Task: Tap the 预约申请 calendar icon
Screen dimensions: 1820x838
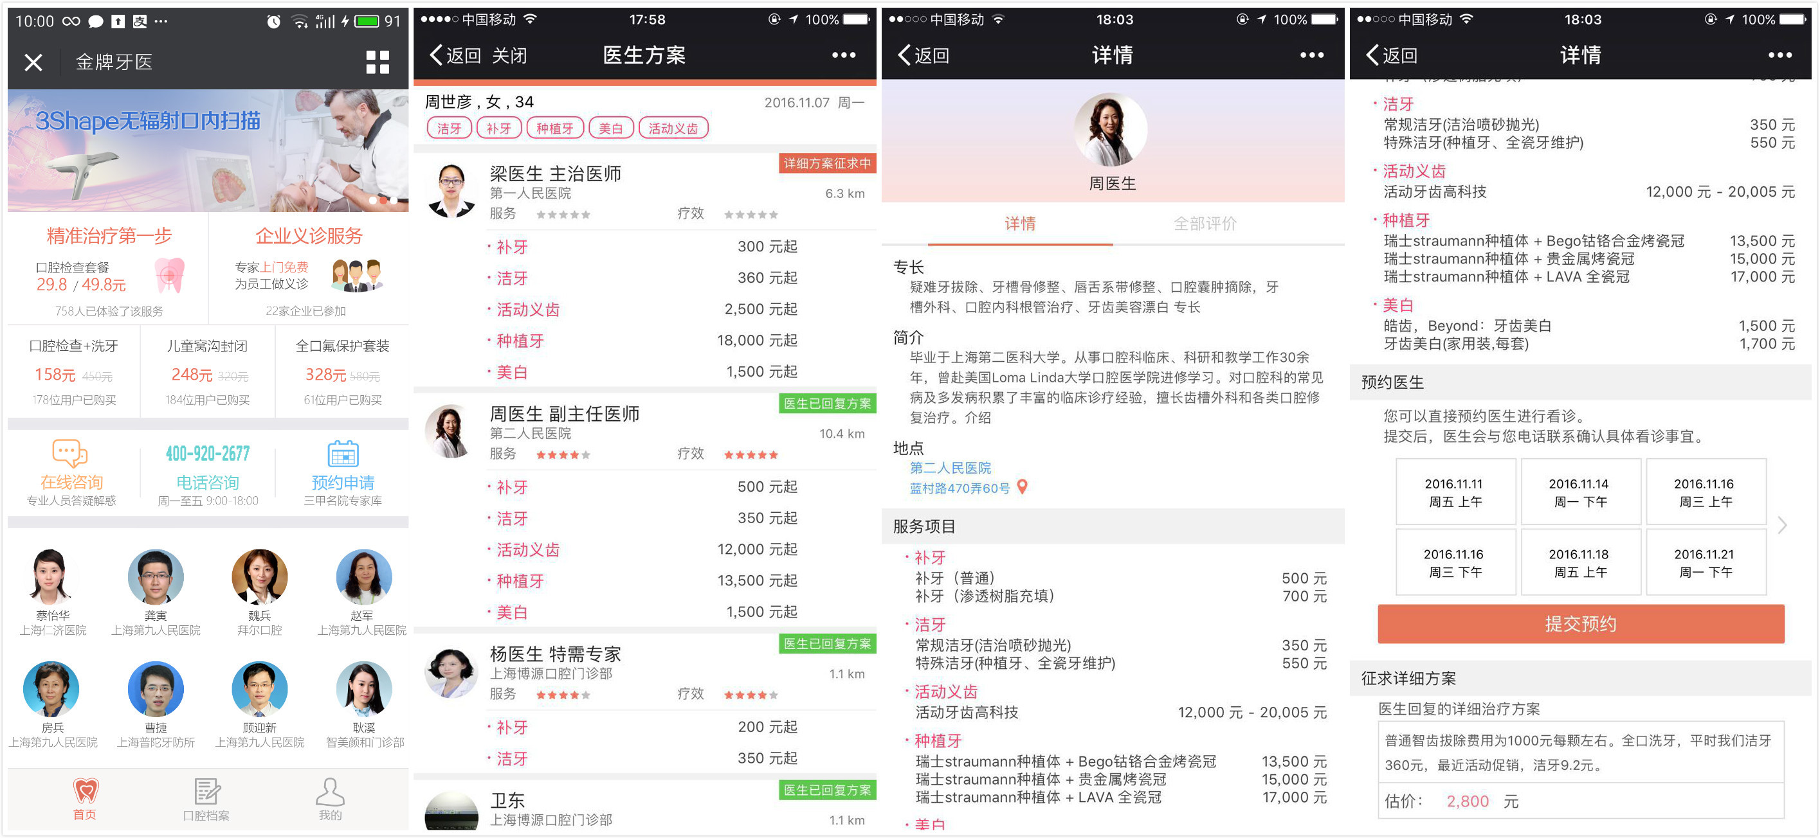Action: [x=343, y=454]
